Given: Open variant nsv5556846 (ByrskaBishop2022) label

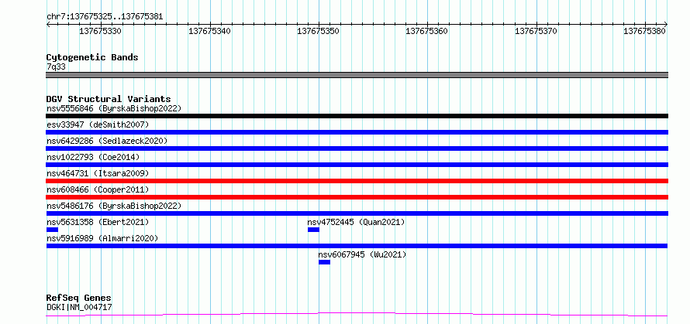Looking at the screenshot, I should tap(113, 108).
